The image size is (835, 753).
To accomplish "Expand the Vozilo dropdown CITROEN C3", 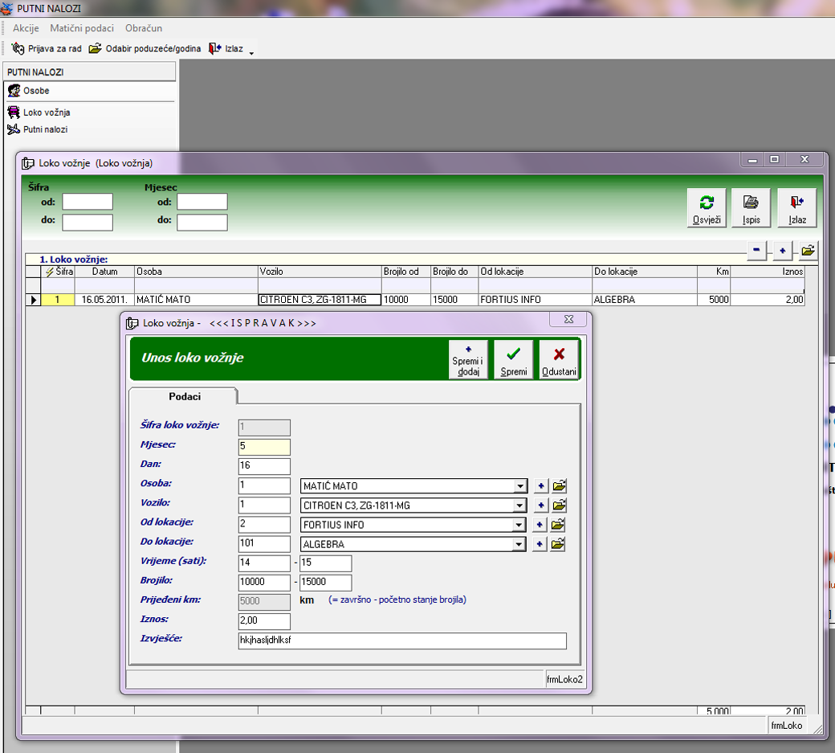I will [x=520, y=505].
